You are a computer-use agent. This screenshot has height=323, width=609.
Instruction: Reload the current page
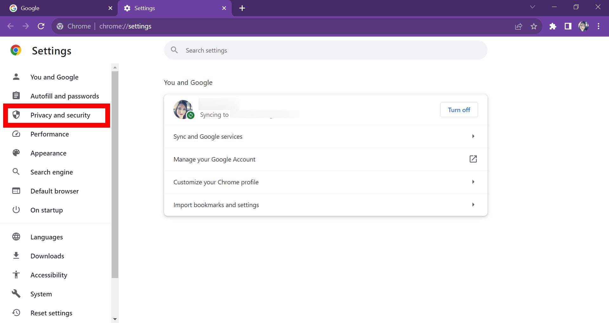pyautogui.click(x=41, y=26)
